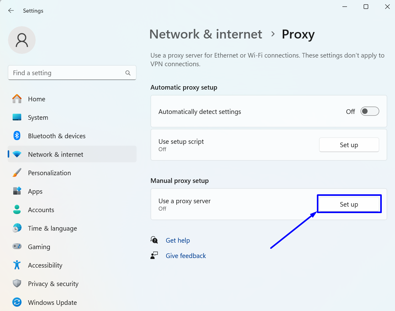This screenshot has height=311, width=395.
Task: Go back using the back arrow
Action: click(x=11, y=10)
